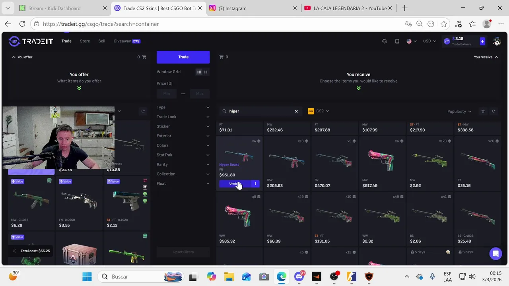The width and height of the screenshot is (509, 286).
Task: Refresh the receive inventory list
Action: (493, 111)
